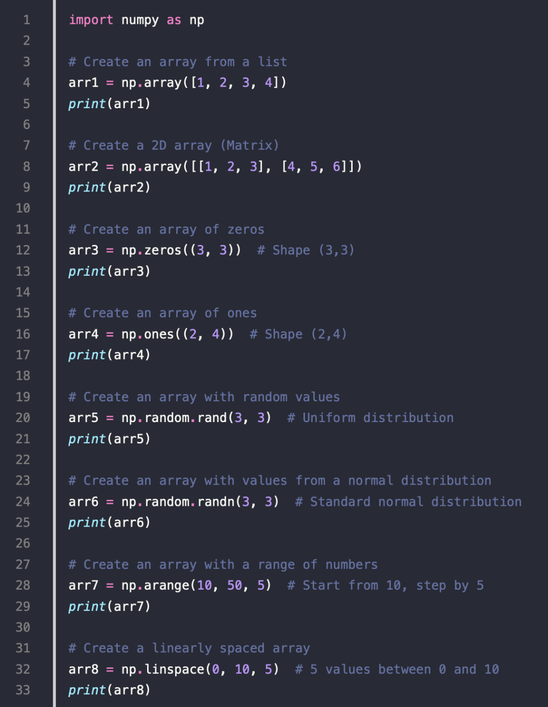The image size is (548, 707).
Task: Click '# Standard normal distribution' comment
Action: point(408,502)
